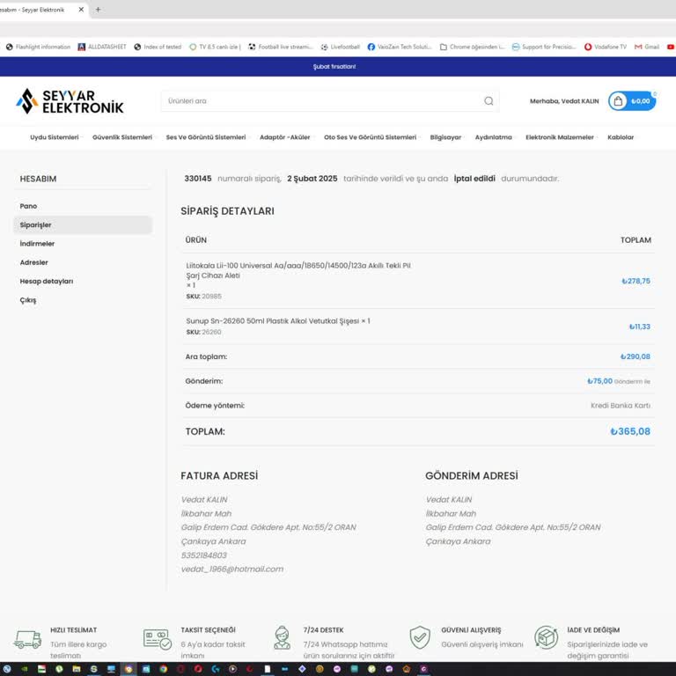This screenshot has width=676, height=676.
Task: Click the 7/24 support agent icon
Action: (282, 638)
